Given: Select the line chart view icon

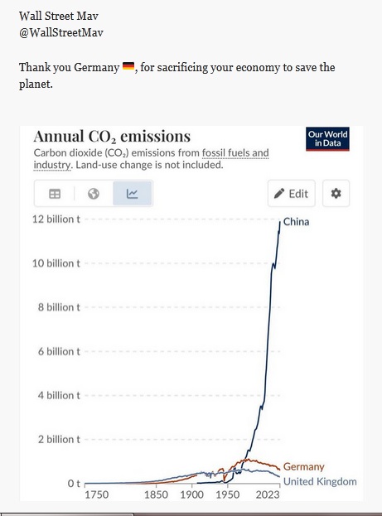Looking at the screenshot, I should coord(132,194).
